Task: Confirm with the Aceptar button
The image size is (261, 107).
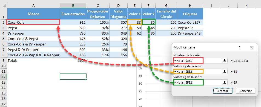Action: pyautogui.click(x=223, y=91)
